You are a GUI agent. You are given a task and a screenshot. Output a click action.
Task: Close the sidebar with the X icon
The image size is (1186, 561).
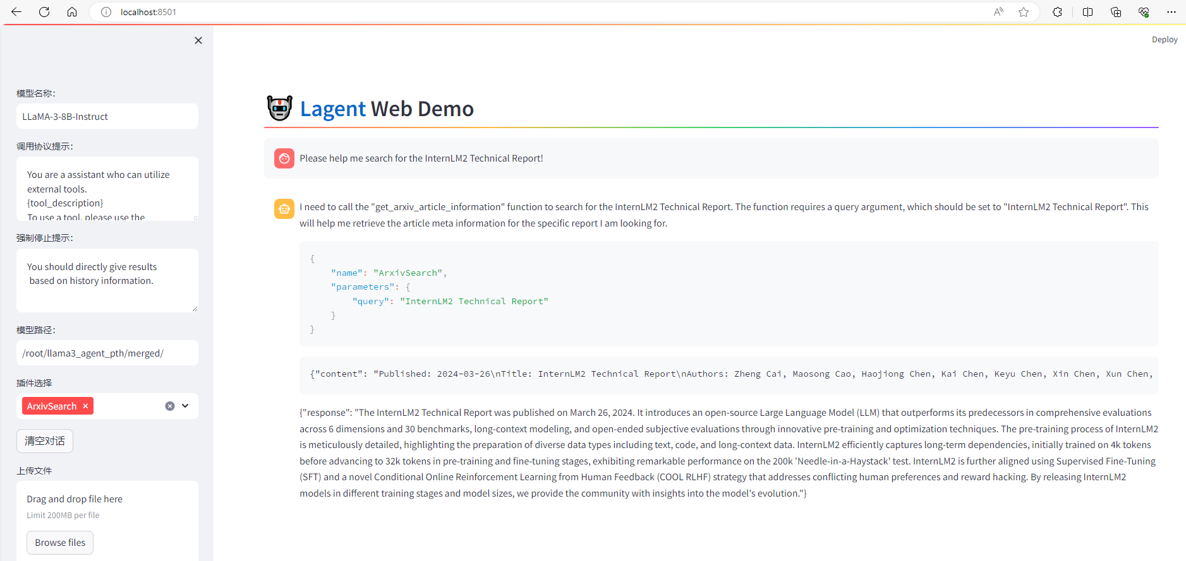[198, 40]
